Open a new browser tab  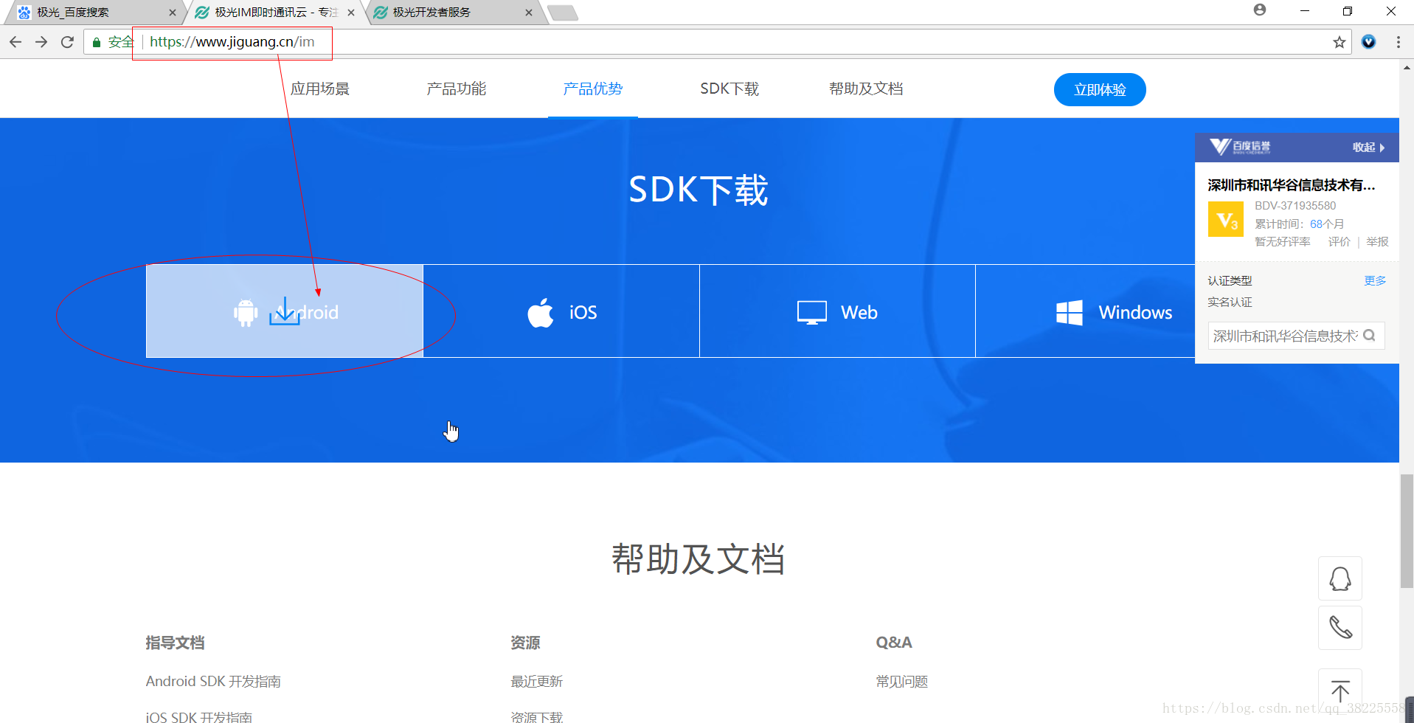tap(564, 13)
